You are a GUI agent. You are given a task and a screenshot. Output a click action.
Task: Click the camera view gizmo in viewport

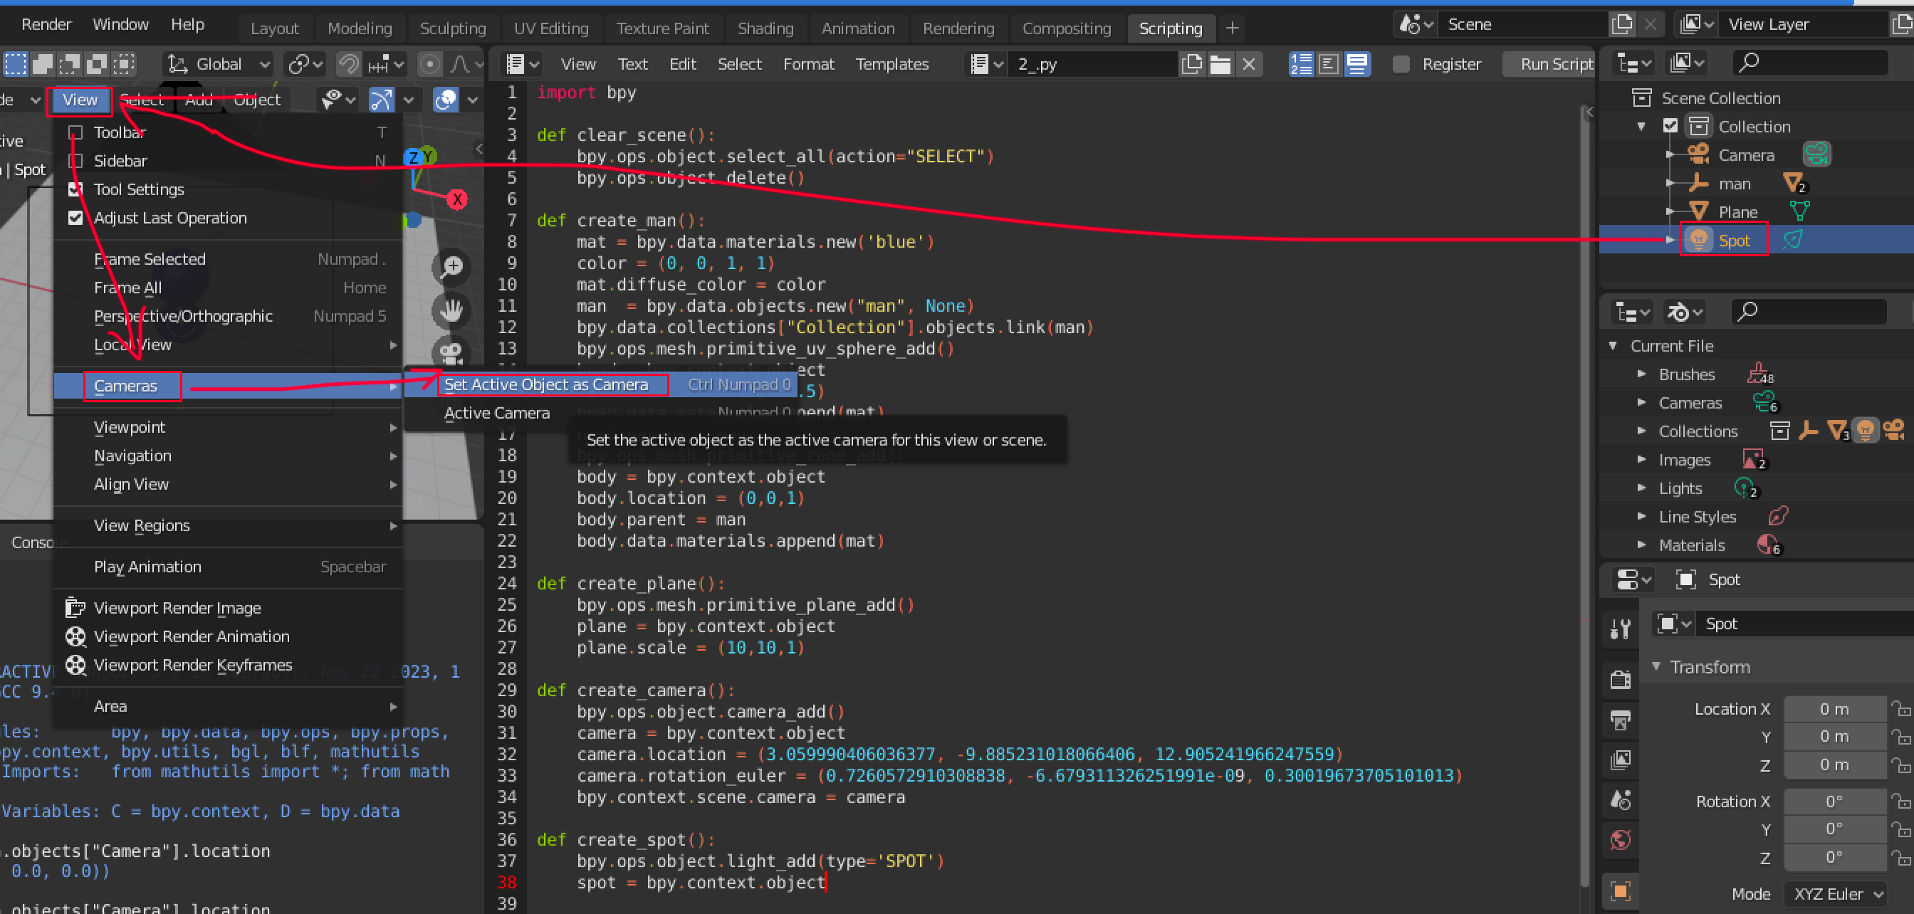click(451, 352)
